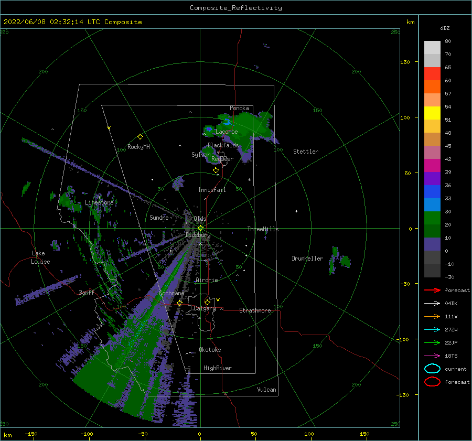Select light gray 70-80 dBZ swatch
Viewport: 472px width, 441px height.
click(432, 48)
